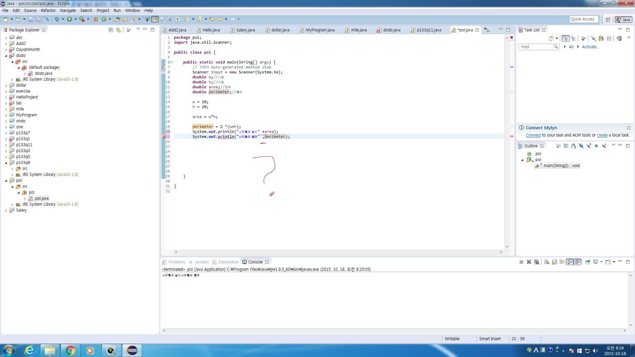Click the Open Type icon

(117, 20)
